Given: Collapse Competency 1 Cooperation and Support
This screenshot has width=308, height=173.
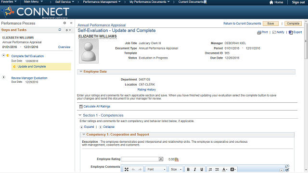Looking at the screenshot, I should click(x=84, y=135).
